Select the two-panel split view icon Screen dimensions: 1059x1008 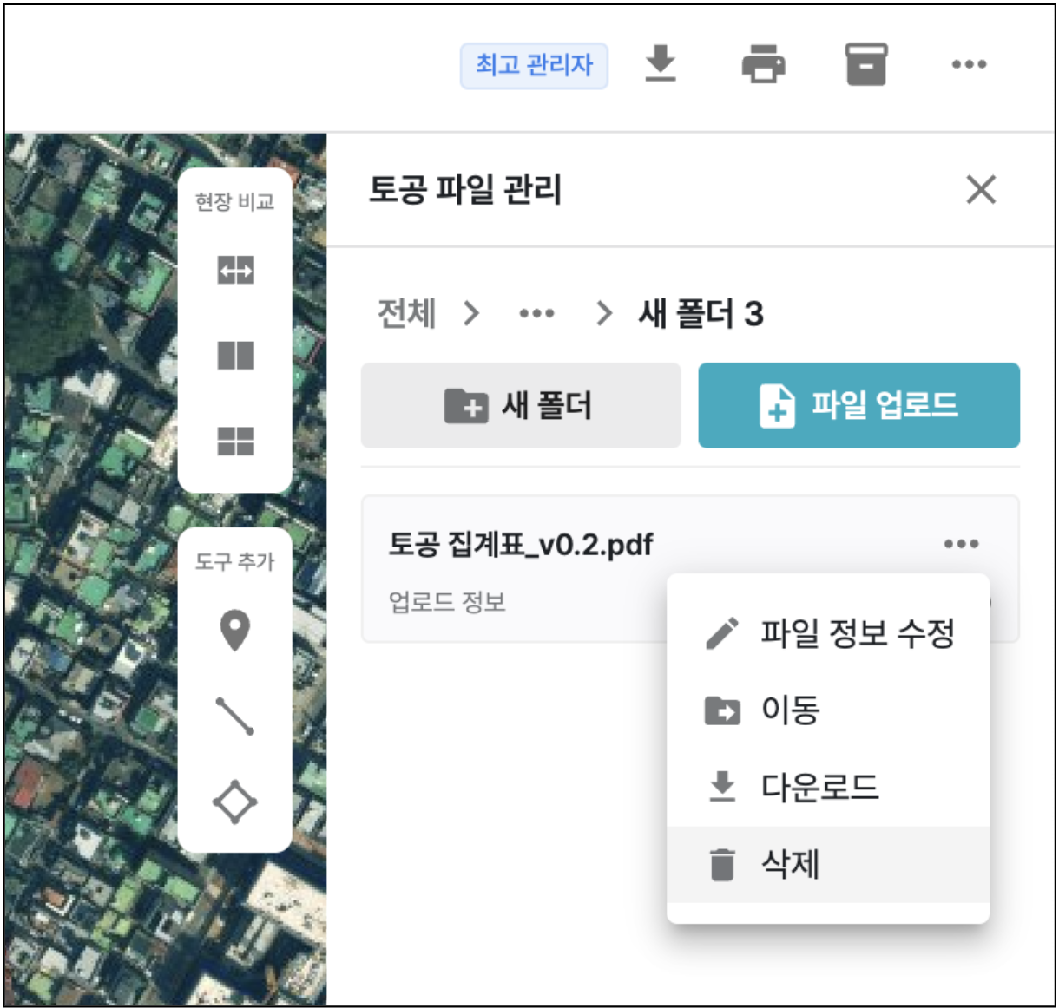235,356
